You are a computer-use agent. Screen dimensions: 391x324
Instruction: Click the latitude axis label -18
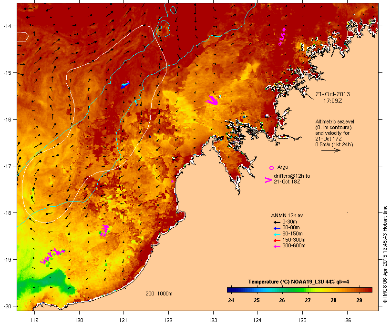pos(7,213)
